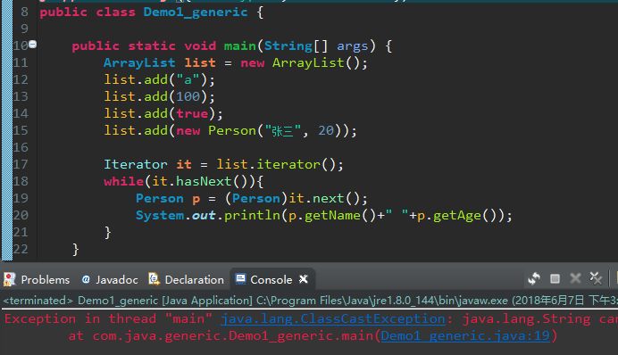This screenshot has width=618, height=355.
Task: Click line number 15 in the gutter
Action: 21,130
